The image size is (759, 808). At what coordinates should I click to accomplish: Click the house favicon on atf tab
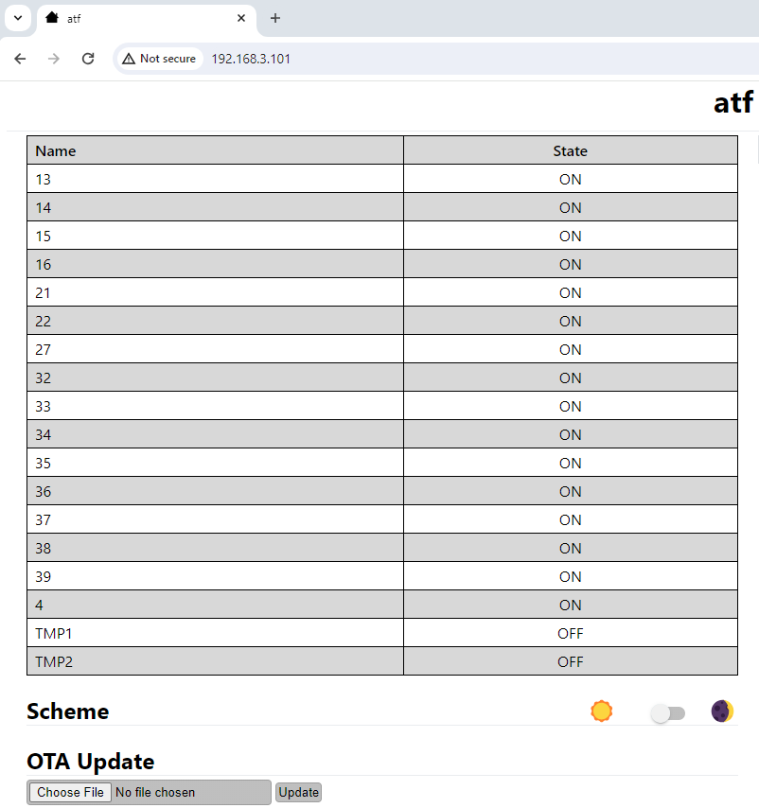52,18
